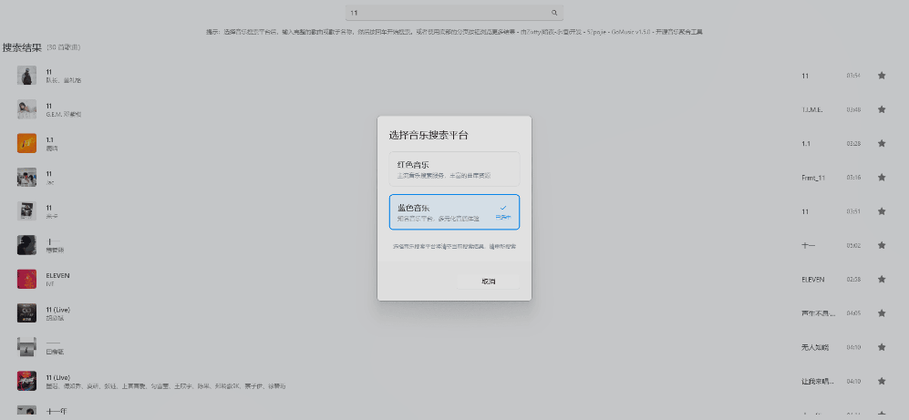Favorite the first song with its star
This screenshot has height=420, width=909.
pos(882,76)
